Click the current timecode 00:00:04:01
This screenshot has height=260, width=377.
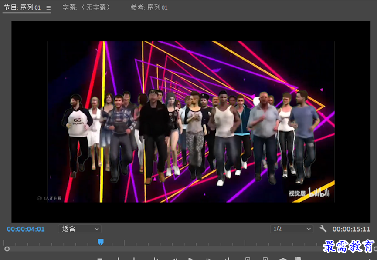click(x=26, y=229)
